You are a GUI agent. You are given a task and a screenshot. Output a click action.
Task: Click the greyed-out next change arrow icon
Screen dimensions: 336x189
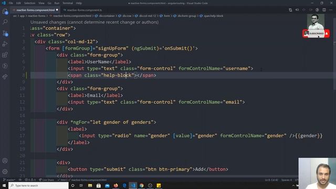[304, 10]
